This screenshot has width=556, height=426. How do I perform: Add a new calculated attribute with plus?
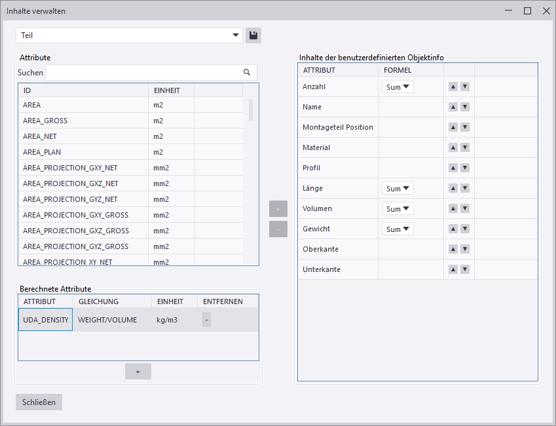(138, 372)
